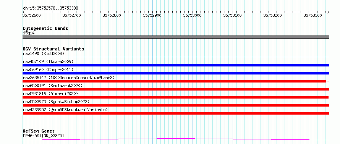
Task: Click the 15q14 band label
Action: point(29,33)
